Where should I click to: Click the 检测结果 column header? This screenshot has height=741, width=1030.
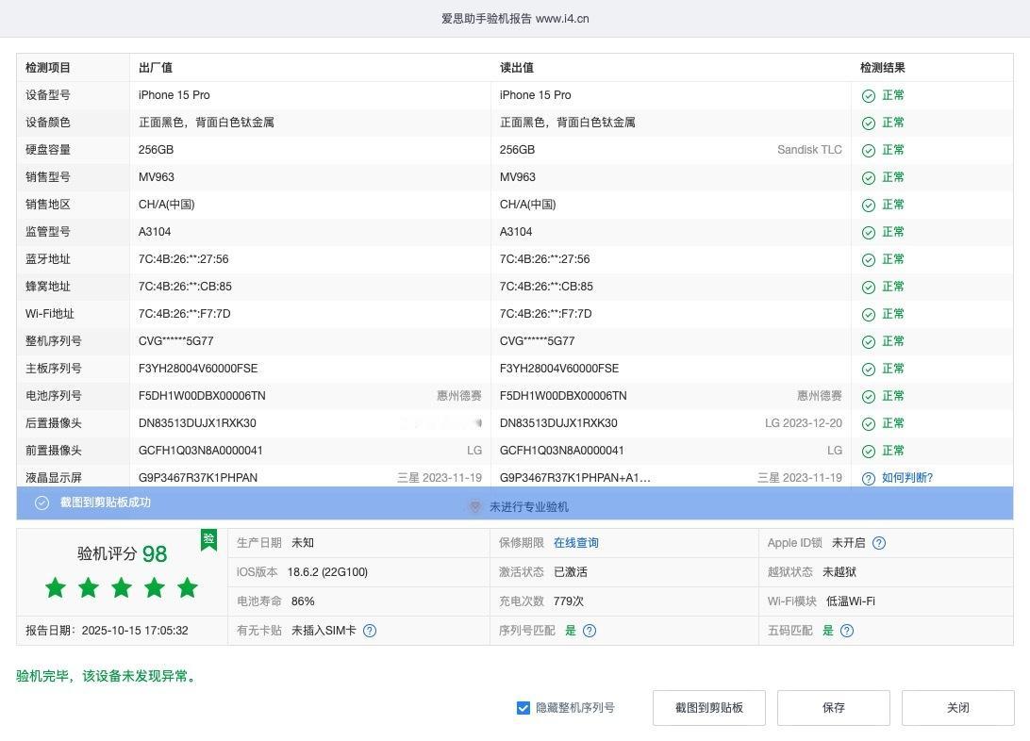click(x=883, y=68)
